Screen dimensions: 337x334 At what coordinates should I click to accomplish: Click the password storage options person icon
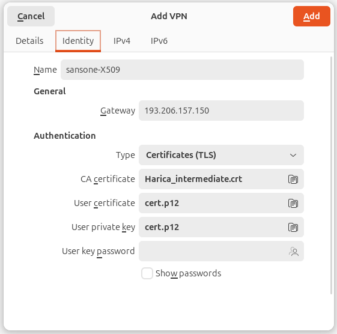point(294,251)
